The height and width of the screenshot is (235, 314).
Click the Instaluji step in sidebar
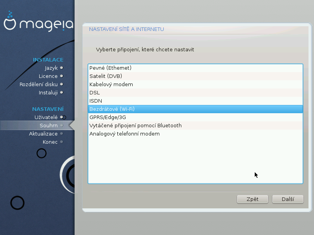pos(48,93)
